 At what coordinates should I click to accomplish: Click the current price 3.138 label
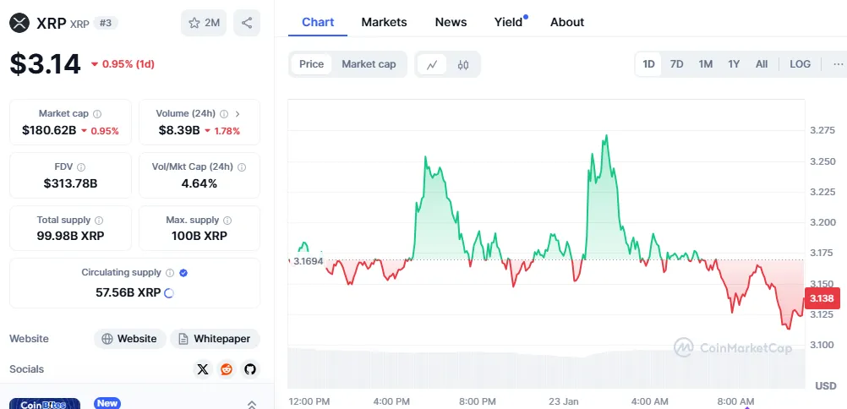[x=822, y=298]
